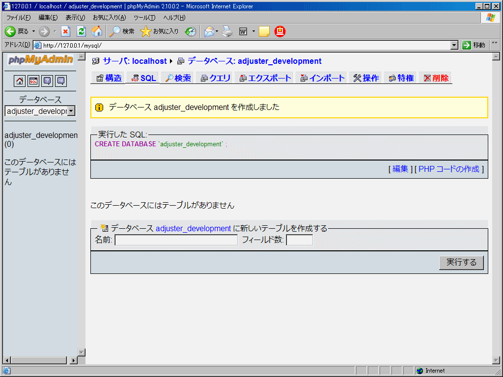
Task: Open the ツール menu
Action: click(x=144, y=17)
